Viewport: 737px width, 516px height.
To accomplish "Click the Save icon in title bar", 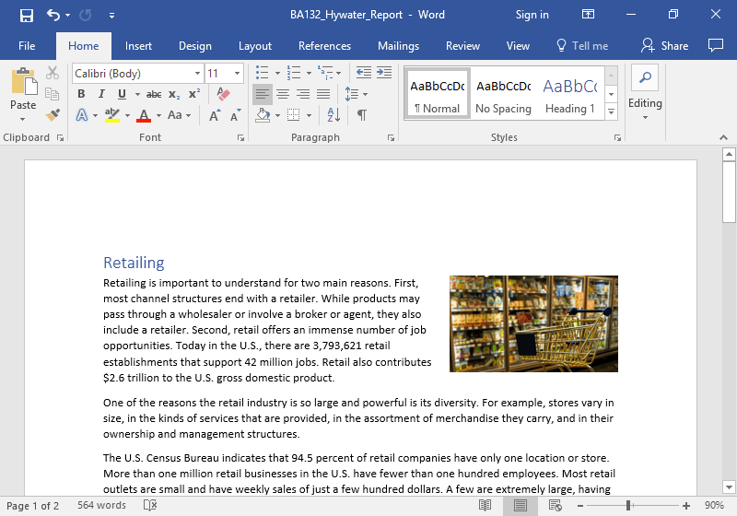I will coord(26,15).
